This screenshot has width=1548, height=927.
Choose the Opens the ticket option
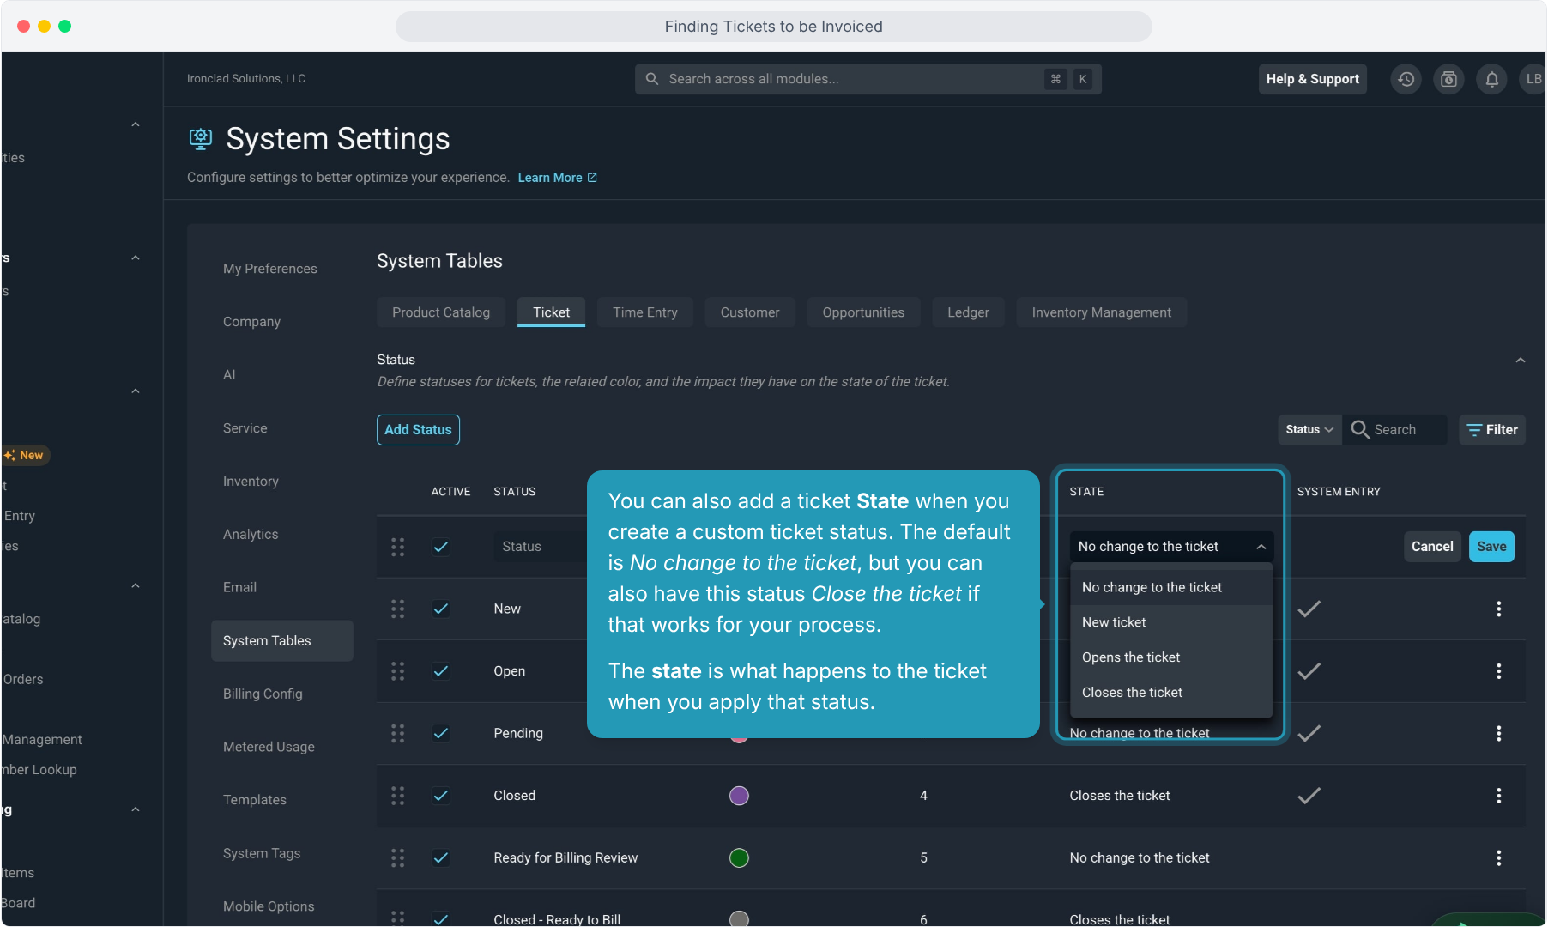[x=1171, y=657]
